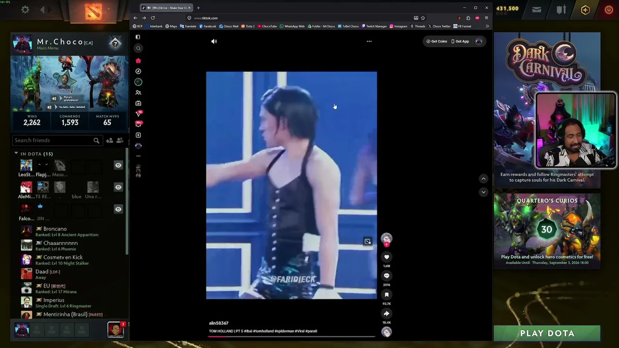619x348 pixels.
Task: Go to next video with down chevron
Action: coord(483,192)
